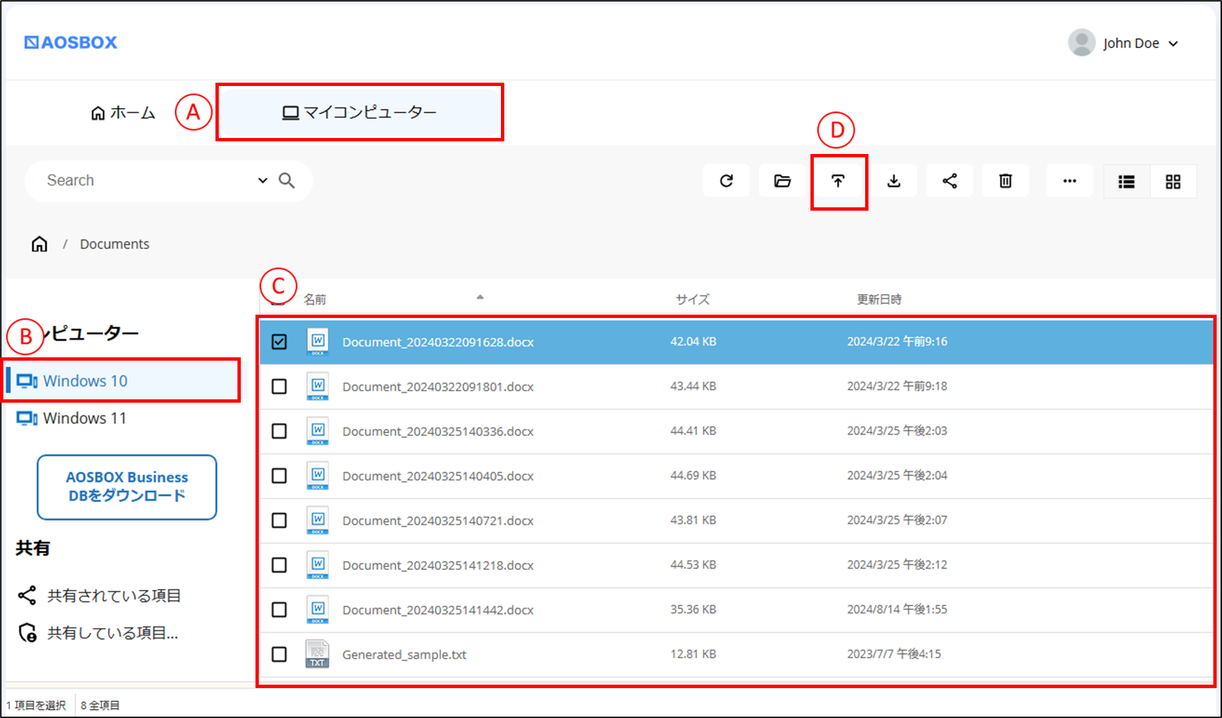Viewport: 1222px width, 718px height.
Task: Click the AOSBOX logo
Action: (71, 42)
